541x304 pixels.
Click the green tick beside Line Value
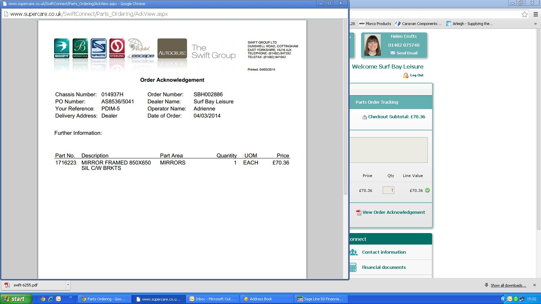(427, 190)
